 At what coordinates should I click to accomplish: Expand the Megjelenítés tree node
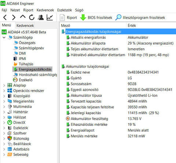(4, 101)
